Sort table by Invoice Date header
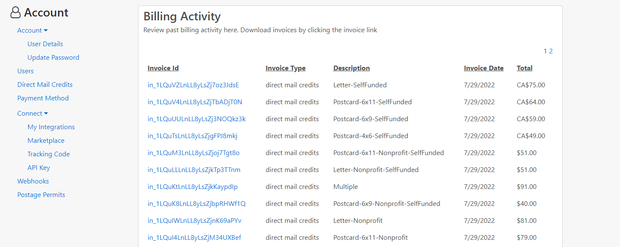 484,68
